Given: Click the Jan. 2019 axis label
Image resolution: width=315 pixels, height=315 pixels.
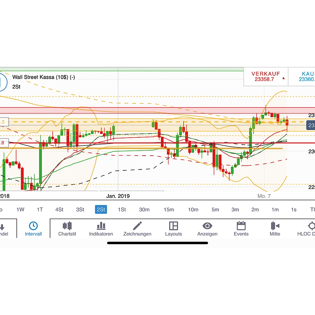Looking at the screenshot, I should point(118,196).
